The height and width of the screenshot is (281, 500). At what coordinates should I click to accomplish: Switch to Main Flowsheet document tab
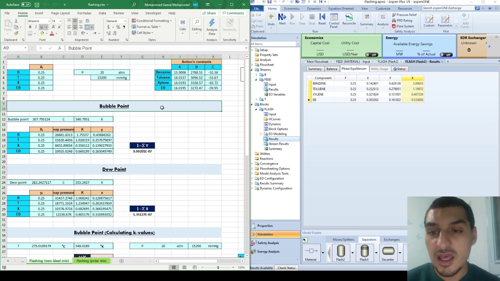coord(317,62)
